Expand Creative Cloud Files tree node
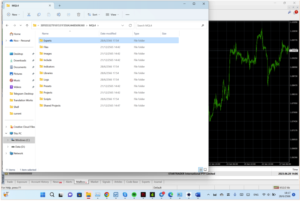The image size is (300, 201). pos(6,127)
